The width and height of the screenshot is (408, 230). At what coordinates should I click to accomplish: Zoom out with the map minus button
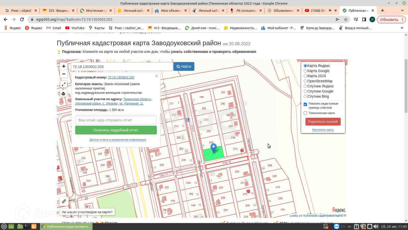pos(63,74)
